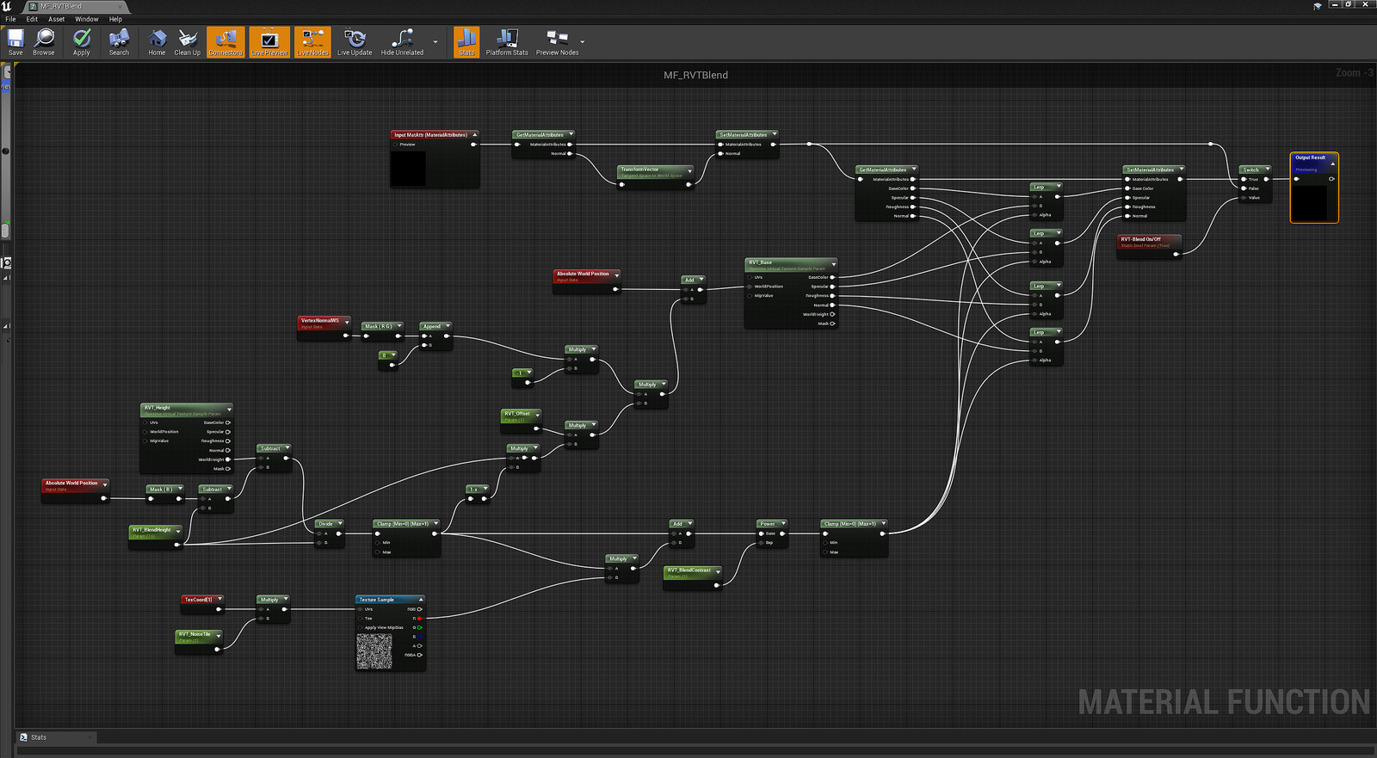Toggle Hide Unrelated nodes

pos(402,41)
